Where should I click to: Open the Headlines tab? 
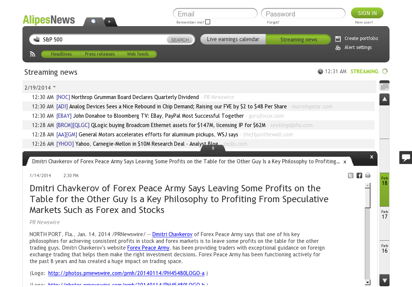point(61,54)
